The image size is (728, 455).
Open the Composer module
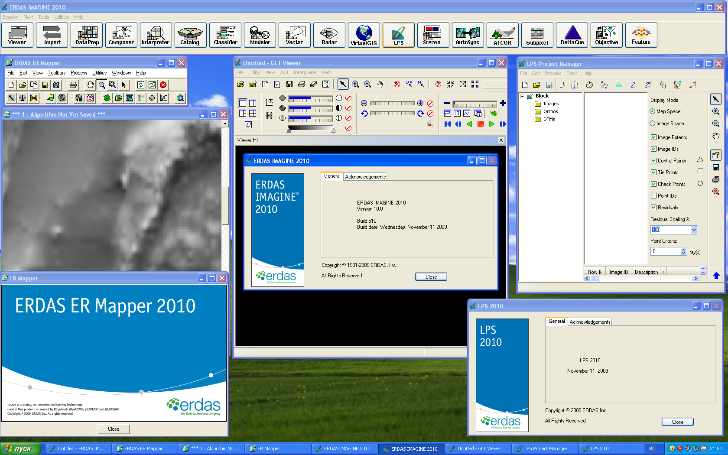pyautogui.click(x=121, y=35)
